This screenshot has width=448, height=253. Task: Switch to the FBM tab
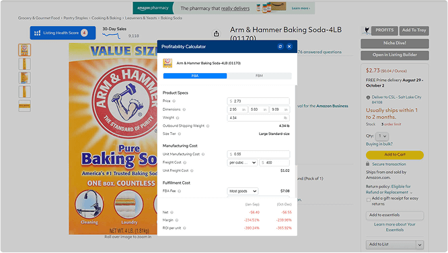(x=259, y=76)
